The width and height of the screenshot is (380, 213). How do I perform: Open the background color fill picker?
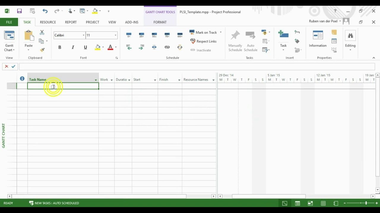click(98, 47)
